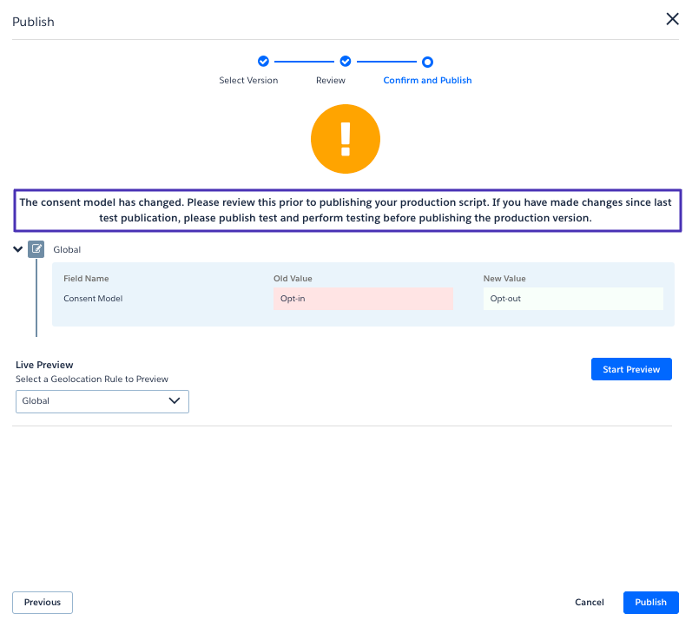Click the consent model changed warning message

point(346,210)
